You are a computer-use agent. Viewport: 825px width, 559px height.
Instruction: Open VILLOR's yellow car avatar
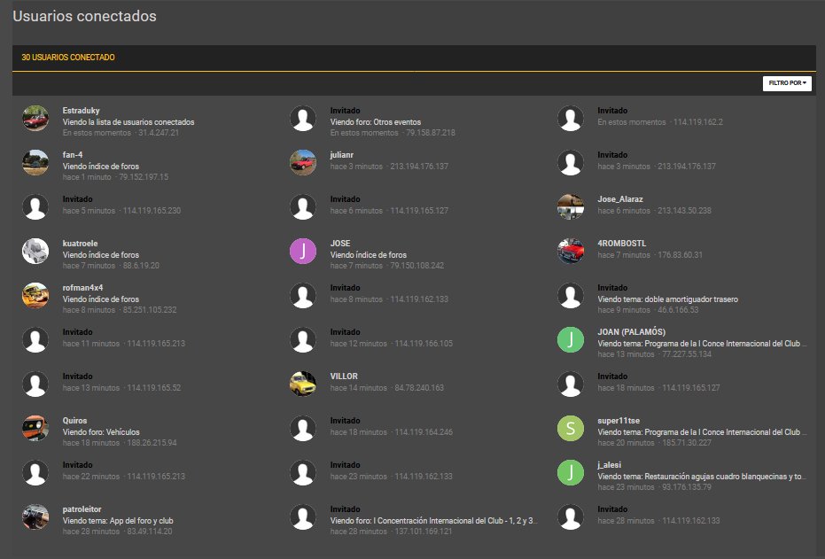tap(303, 384)
